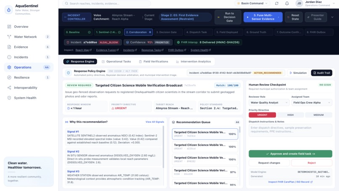Click the Response Policy Engine shield icon
This screenshot has height=191, width=339.
68,73
